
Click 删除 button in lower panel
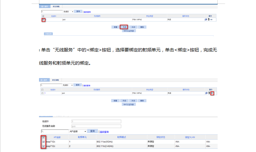pyautogui.click(x=142, y=101)
